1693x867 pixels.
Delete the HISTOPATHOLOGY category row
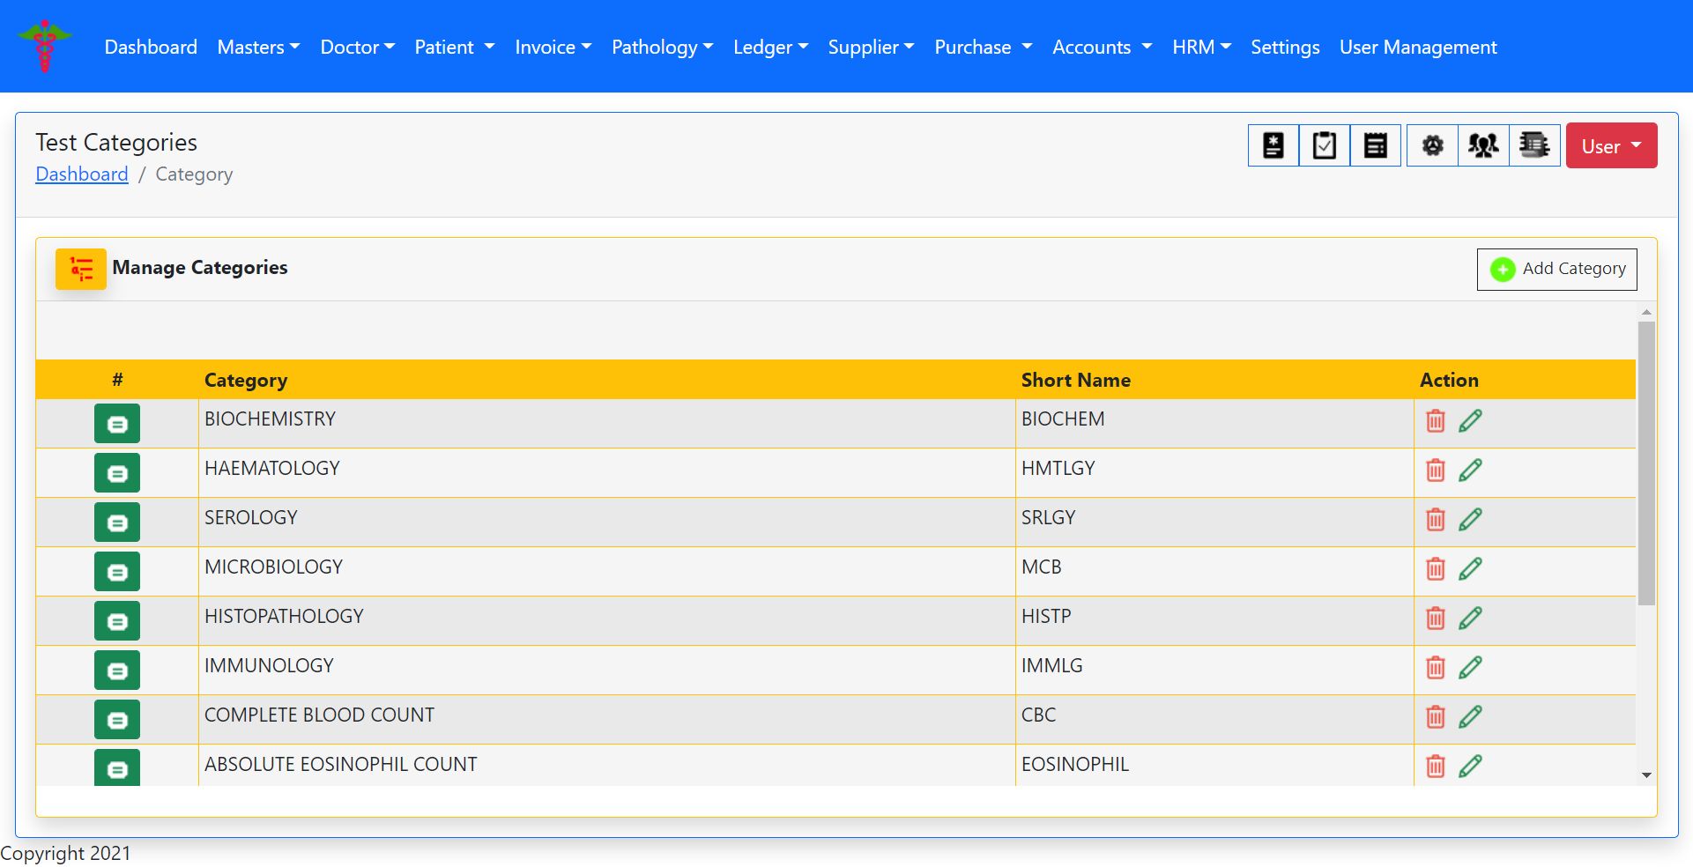pyautogui.click(x=1435, y=619)
